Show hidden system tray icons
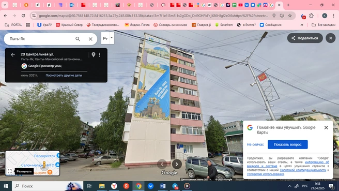Viewport: 339px width, 191px height. 289,186
